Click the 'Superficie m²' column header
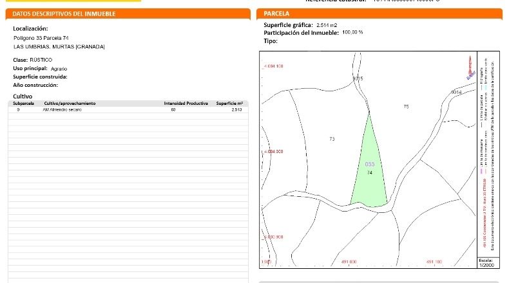The image size is (509, 283). 229,104
